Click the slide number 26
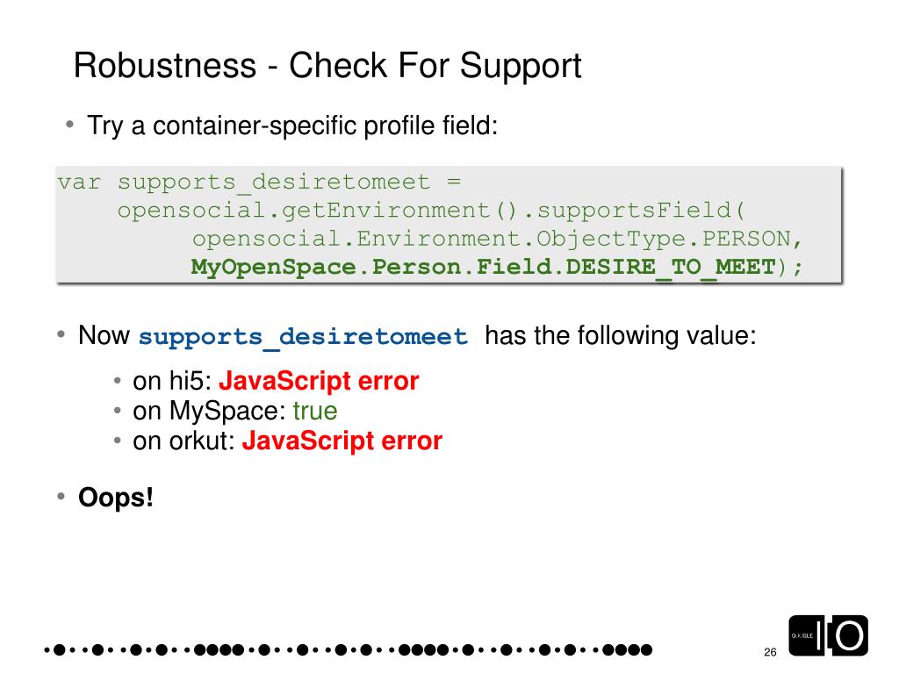The height and width of the screenshot is (674, 899). pos(770,652)
